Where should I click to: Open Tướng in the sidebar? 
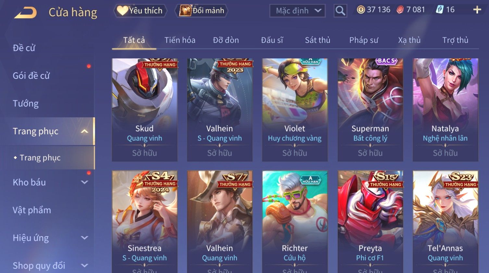tap(26, 103)
